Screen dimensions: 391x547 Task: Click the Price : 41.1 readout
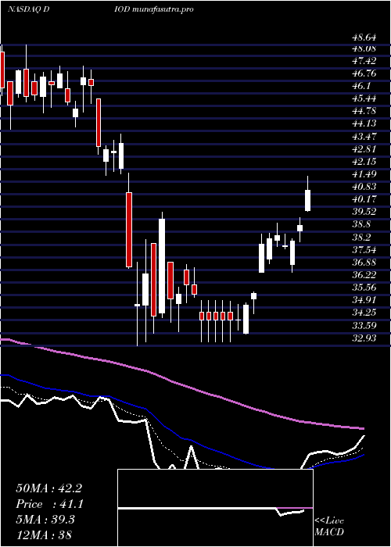coord(49,504)
